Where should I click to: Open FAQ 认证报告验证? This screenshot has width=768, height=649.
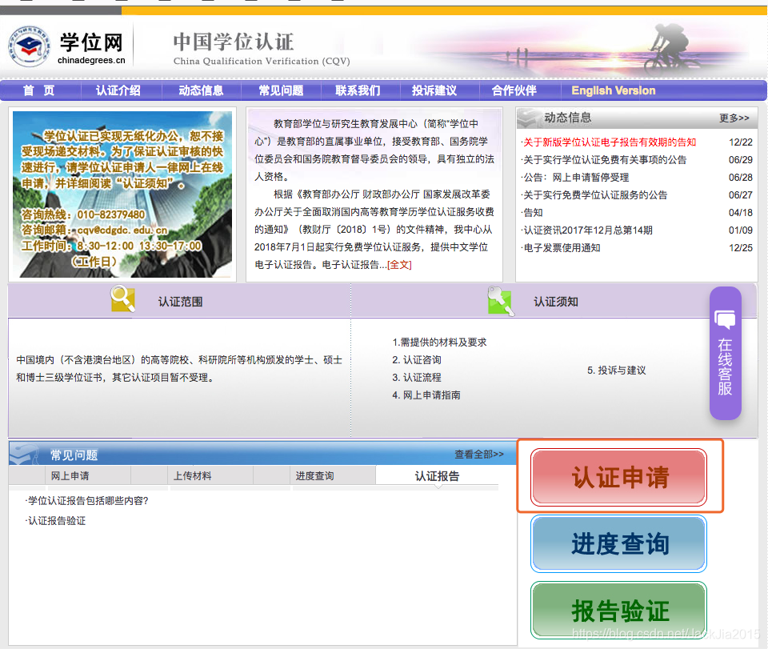56,521
